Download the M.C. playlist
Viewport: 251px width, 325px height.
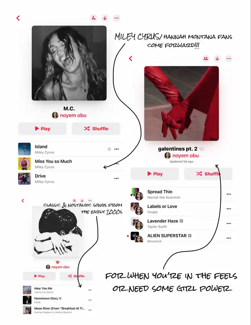105,18
